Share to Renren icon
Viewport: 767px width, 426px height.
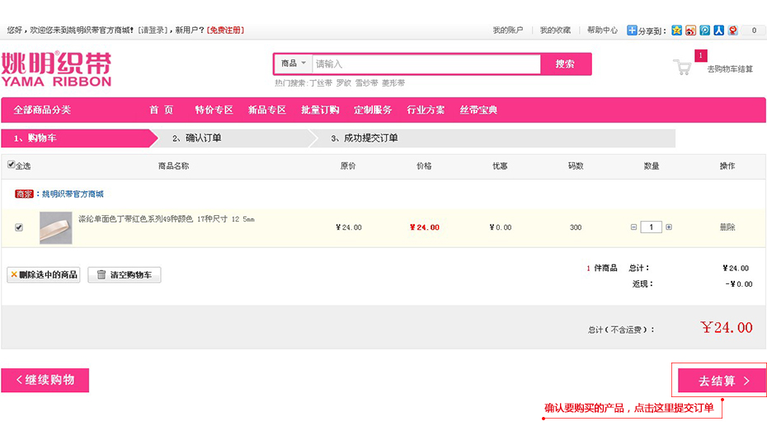[x=718, y=30]
